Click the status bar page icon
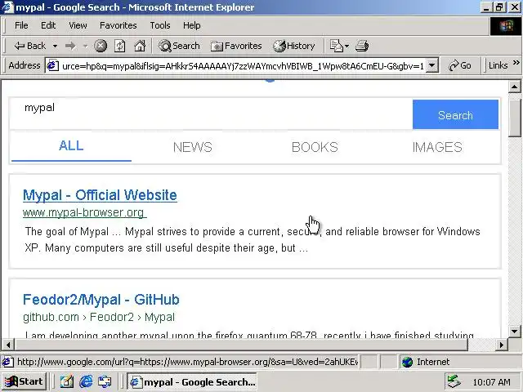Viewport: 523px width, 392px height. (x=8, y=362)
